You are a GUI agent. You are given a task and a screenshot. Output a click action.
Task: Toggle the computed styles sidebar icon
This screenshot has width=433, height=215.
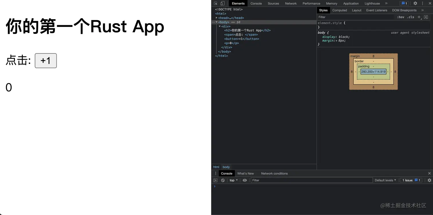(x=426, y=17)
